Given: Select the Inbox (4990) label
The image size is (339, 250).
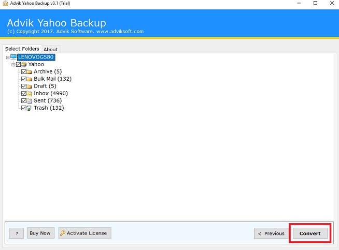Looking at the screenshot, I should tap(51, 93).
